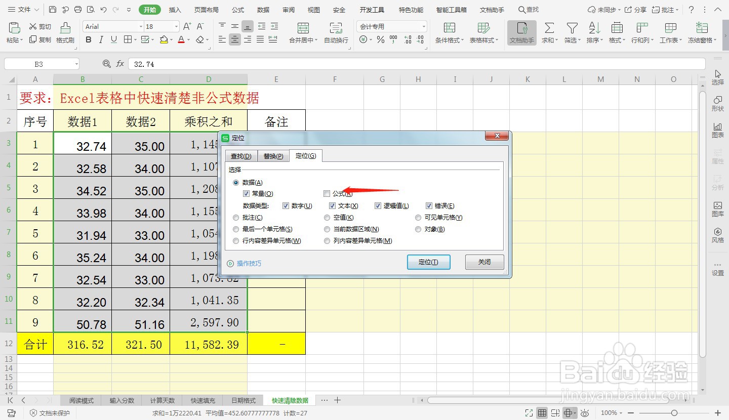Open the 形状 shapes panel in sidebar
729x420 pixels.
point(718,104)
